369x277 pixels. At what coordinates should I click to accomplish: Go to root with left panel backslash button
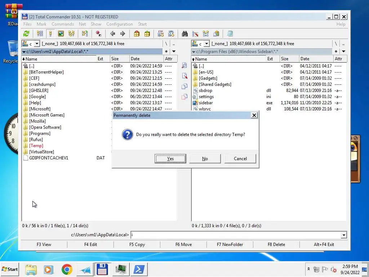click(x=166, y=44)
